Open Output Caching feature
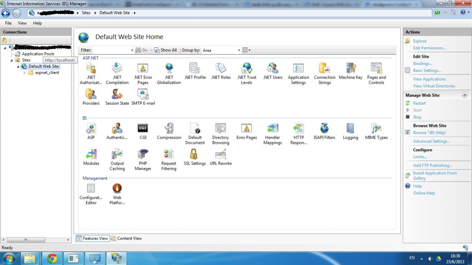Image resolution: width=472 pixels, height=265 pixels. 117,159
